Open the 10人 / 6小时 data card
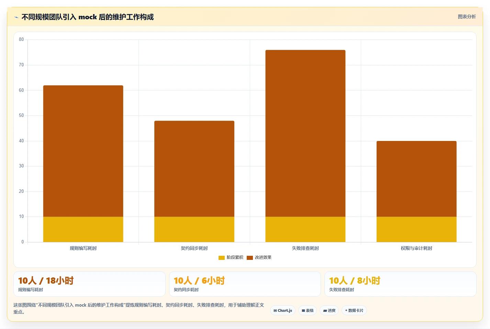 tap(245, 284)
